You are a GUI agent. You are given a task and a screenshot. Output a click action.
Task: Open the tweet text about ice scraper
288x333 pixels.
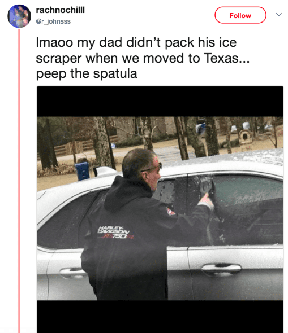coord(143,58)
